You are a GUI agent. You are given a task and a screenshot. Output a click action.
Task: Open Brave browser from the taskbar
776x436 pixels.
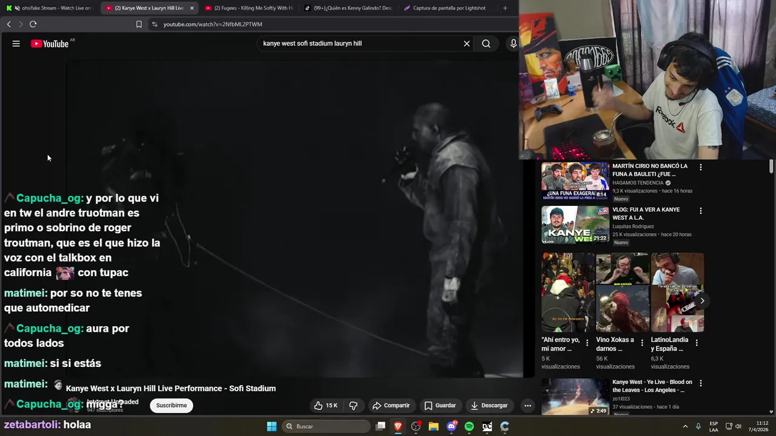398,426
